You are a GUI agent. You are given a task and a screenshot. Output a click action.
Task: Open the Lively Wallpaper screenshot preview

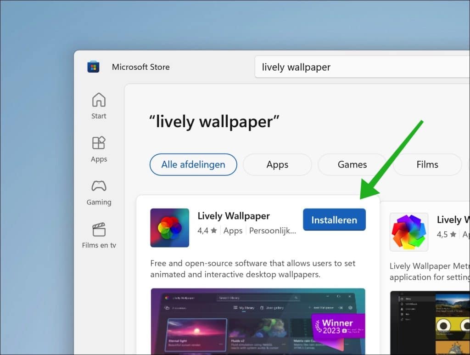tap(258, 321)
